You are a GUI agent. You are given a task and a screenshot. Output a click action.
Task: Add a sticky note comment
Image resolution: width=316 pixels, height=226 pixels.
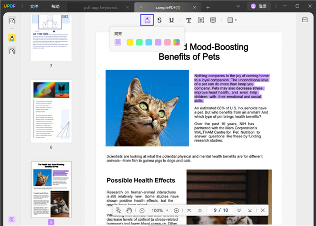213,20
